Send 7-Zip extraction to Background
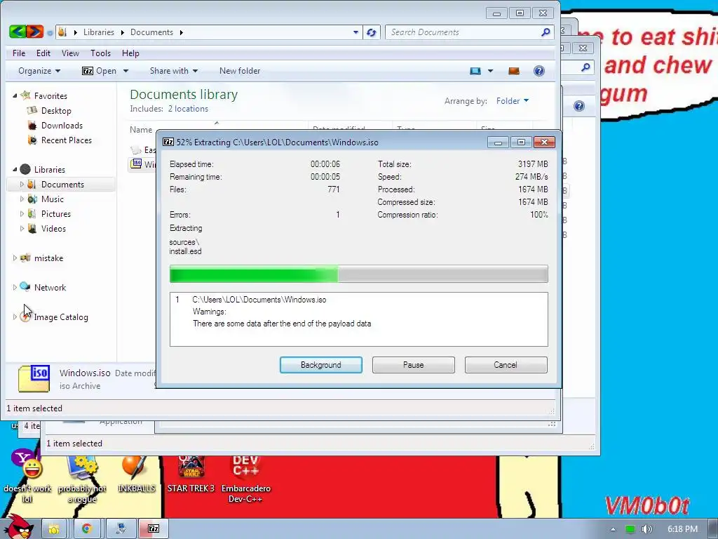The height and width of the screenshot is (539, 718). [321, 365]
